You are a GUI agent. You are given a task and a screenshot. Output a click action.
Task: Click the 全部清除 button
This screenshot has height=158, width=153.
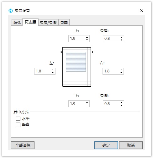pyautogui.click(x=23, y=145)
